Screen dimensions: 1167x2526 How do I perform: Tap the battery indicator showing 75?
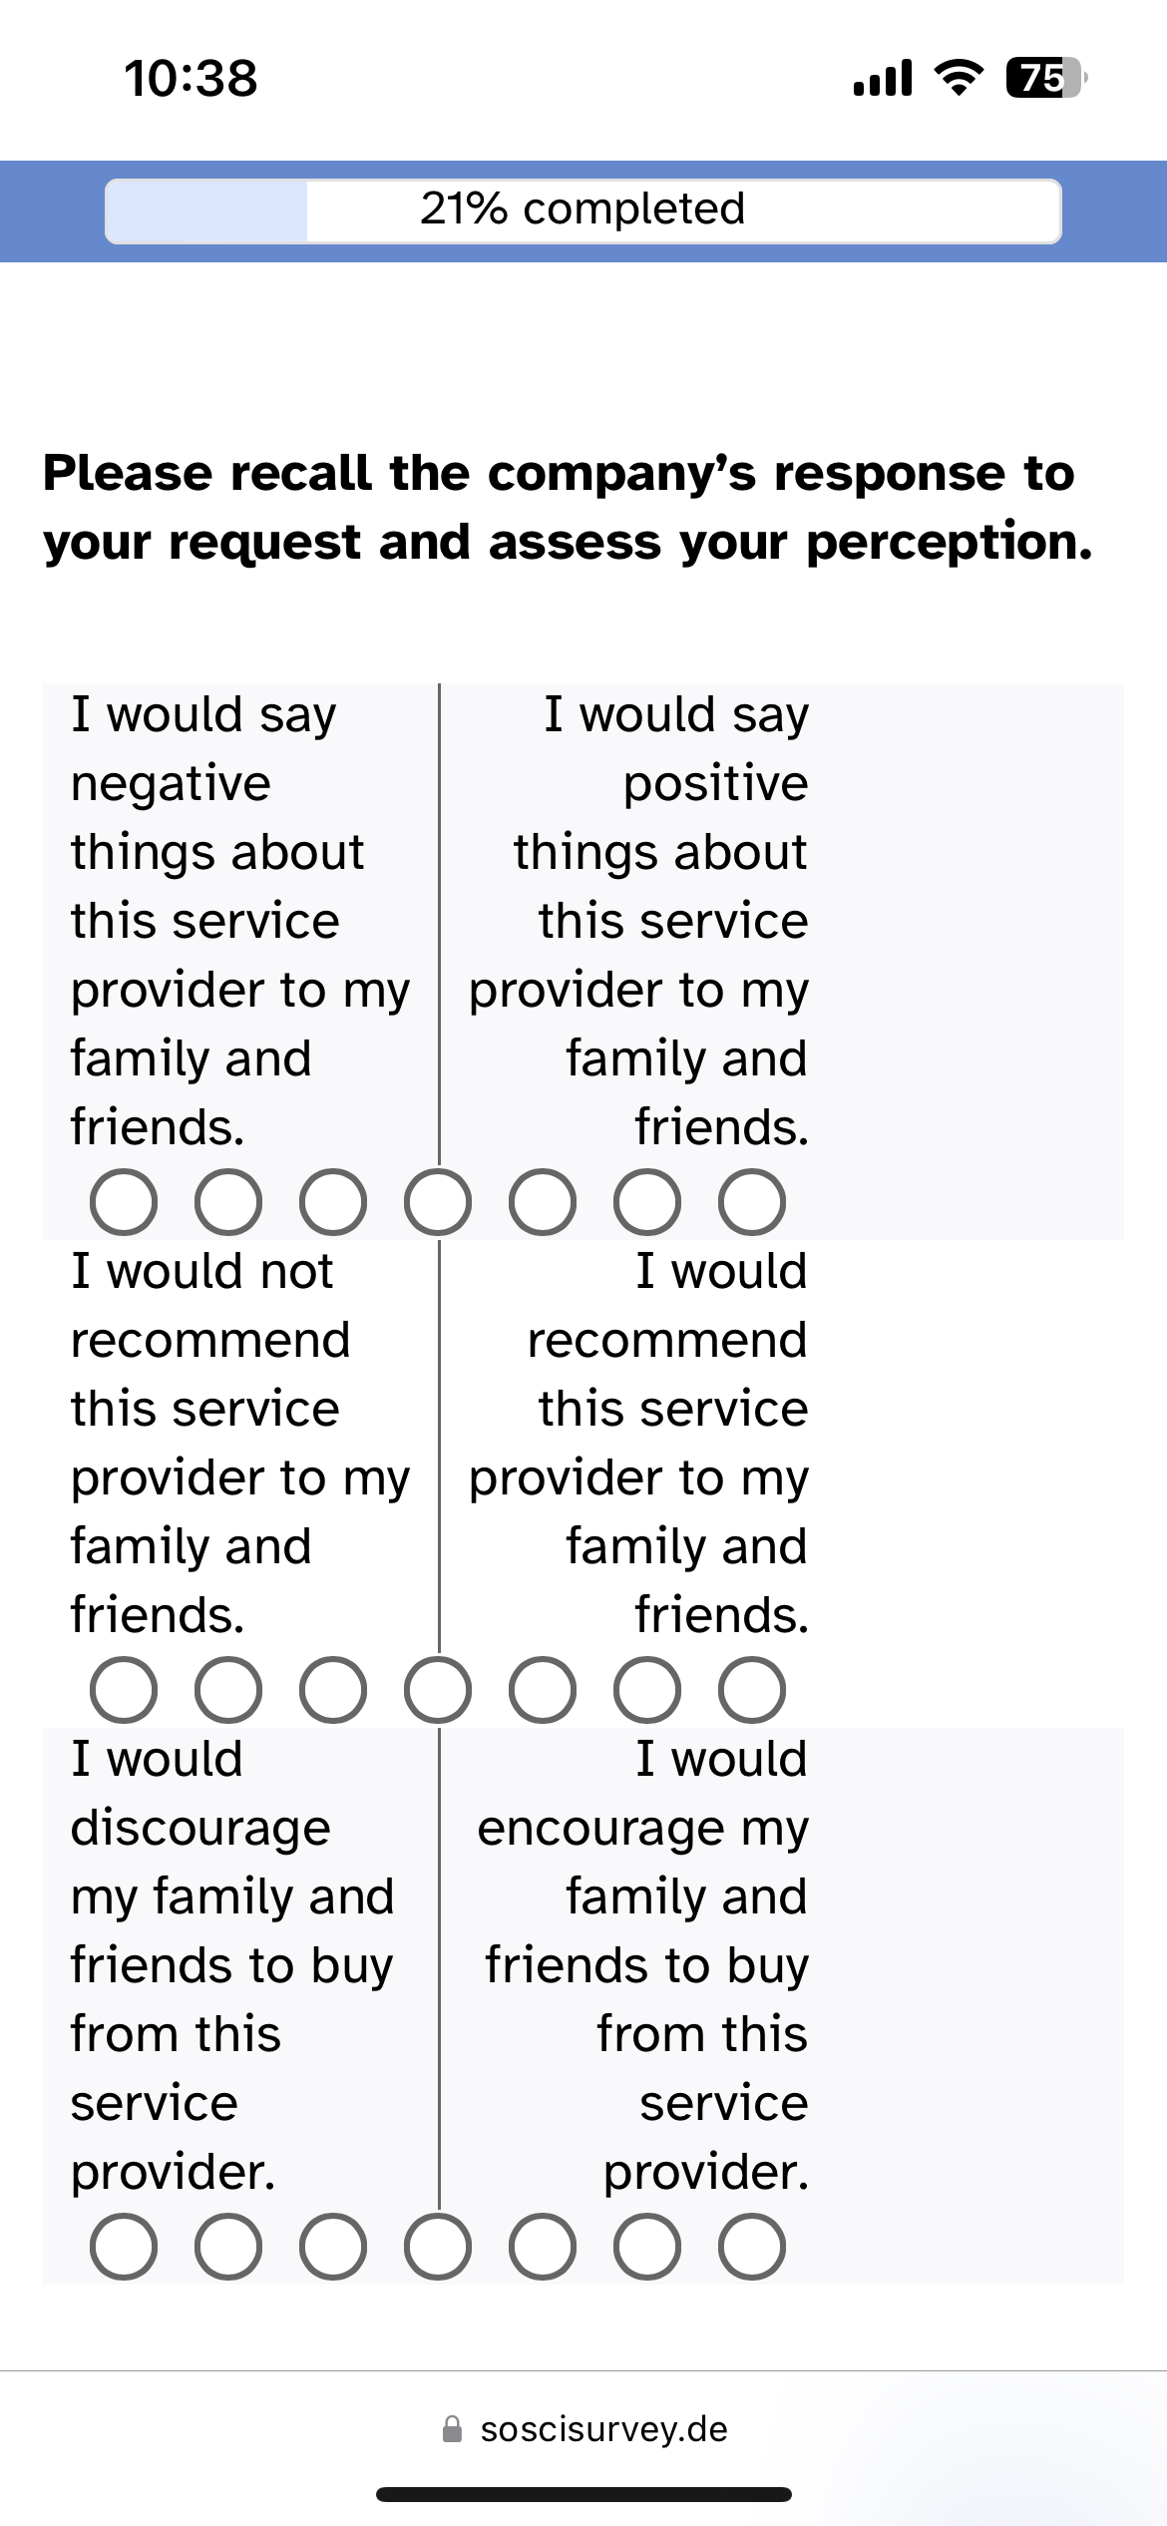1046,78
